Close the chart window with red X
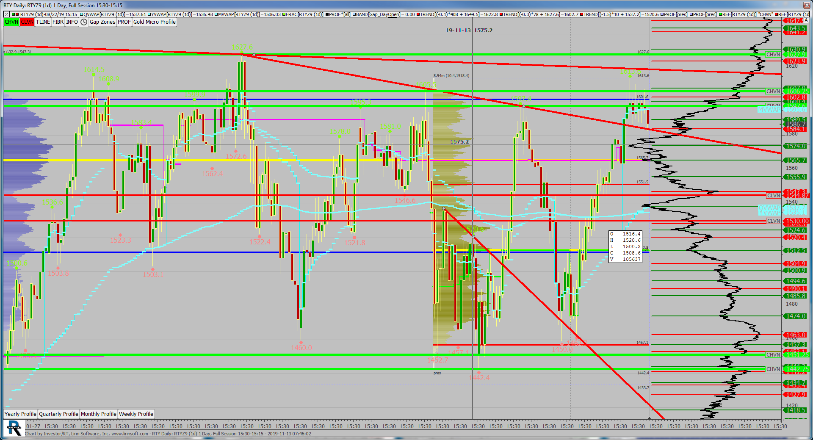Image resolution: width=813 pixels, height=440 pixels. coord(807,6)
